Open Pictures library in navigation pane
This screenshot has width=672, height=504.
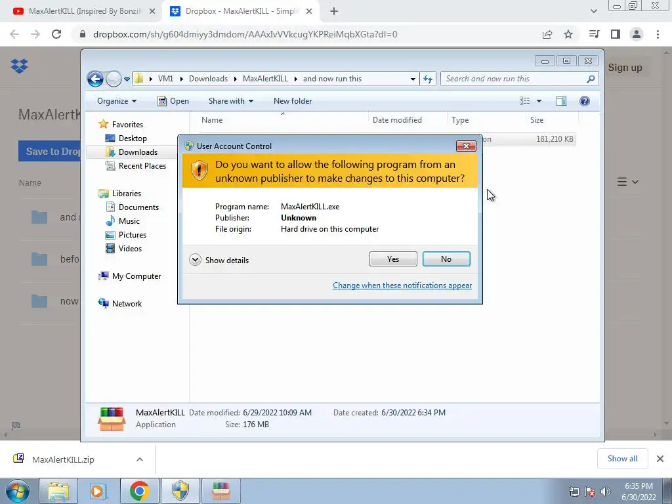(127, 235)
